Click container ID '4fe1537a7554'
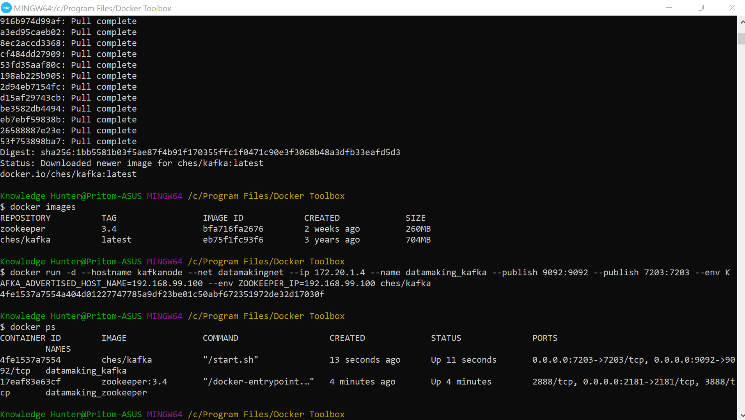This screenshot has width=745, height=420. (30, 360)
